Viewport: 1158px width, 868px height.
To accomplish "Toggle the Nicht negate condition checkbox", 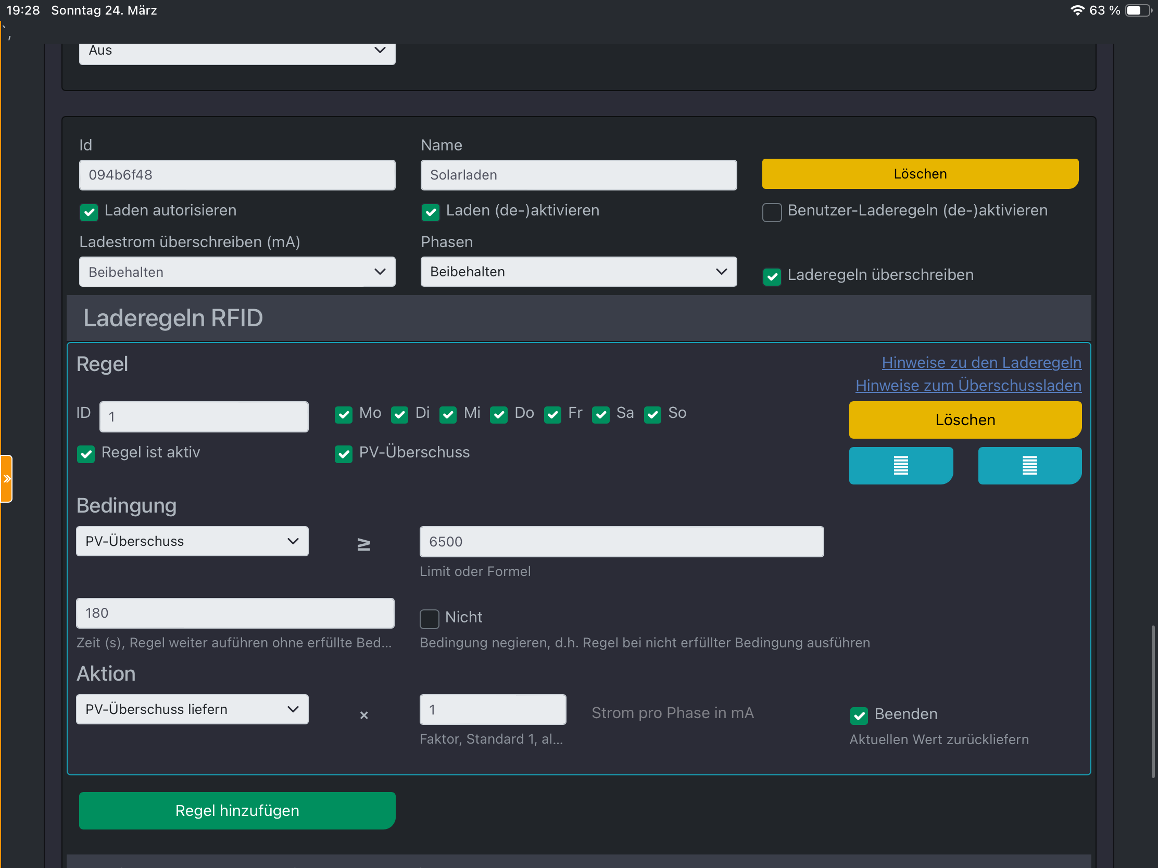I will (x=429, y=618).
